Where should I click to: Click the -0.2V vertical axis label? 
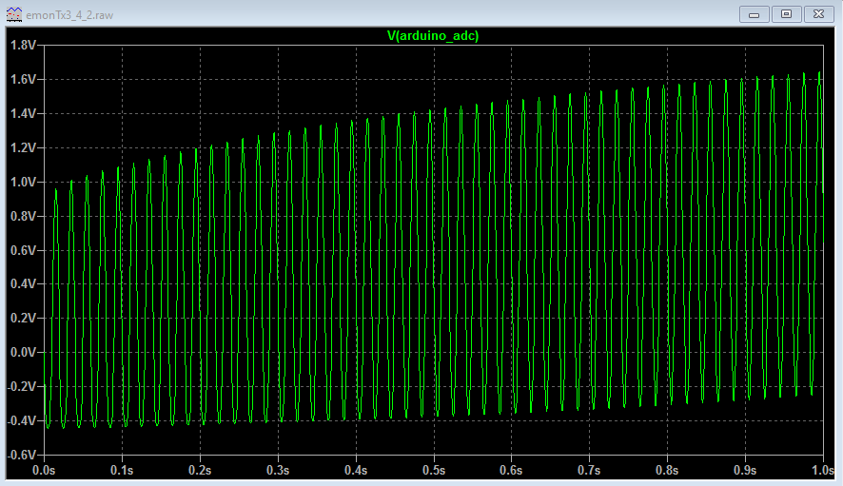point(22,386)
